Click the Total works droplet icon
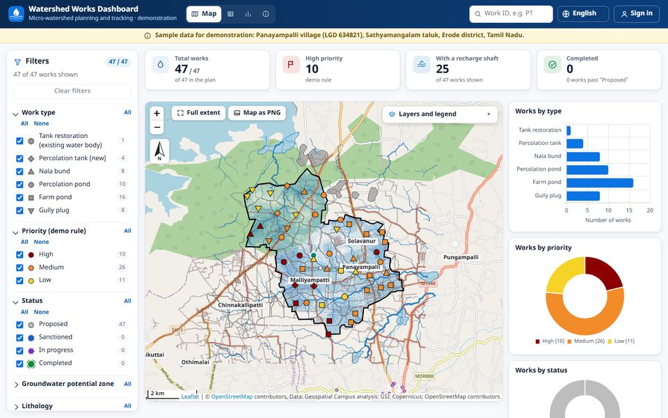 (x=160, y=65)
